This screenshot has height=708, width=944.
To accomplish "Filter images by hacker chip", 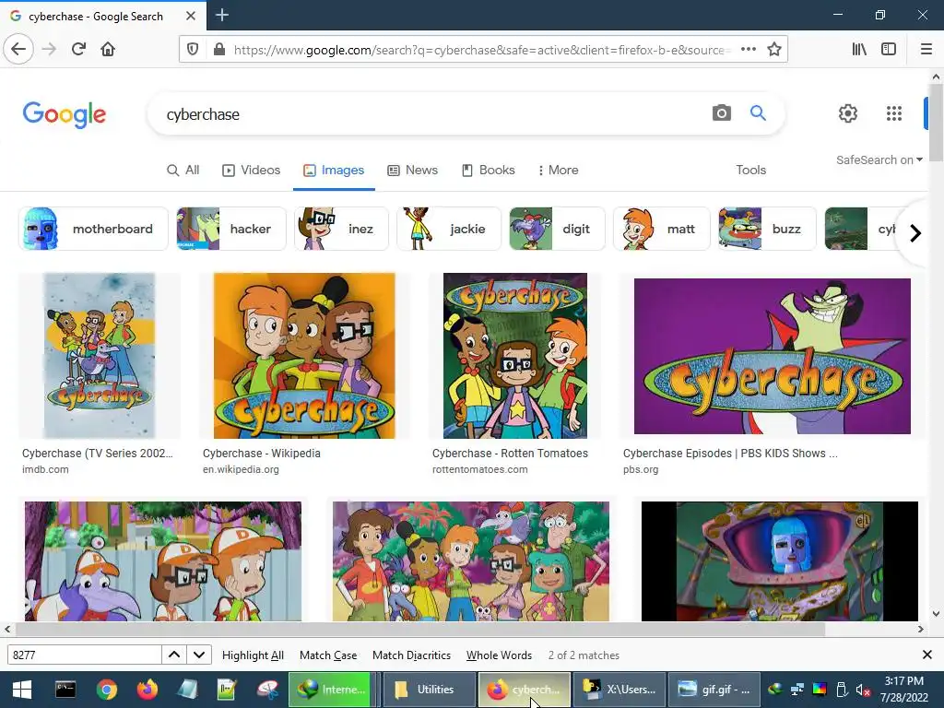I will click(x=230, y=229).
